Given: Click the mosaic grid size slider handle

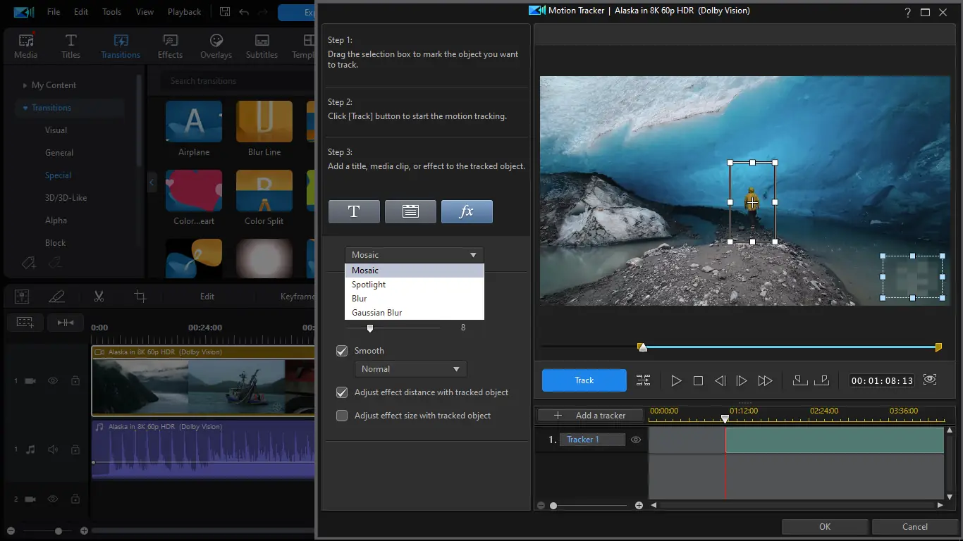Looking at the screenshot, I should click(370, 328).
